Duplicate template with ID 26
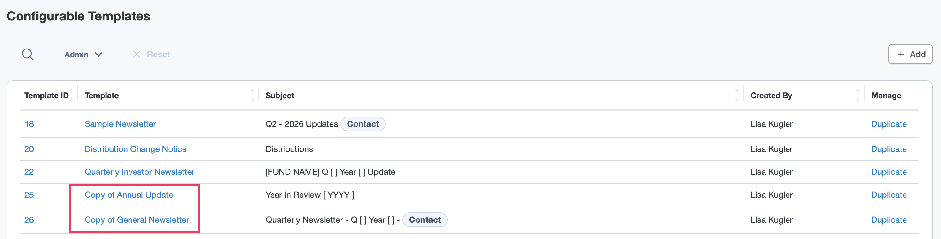The height and width of the screenshot is (239, 941). click(889, 220)
